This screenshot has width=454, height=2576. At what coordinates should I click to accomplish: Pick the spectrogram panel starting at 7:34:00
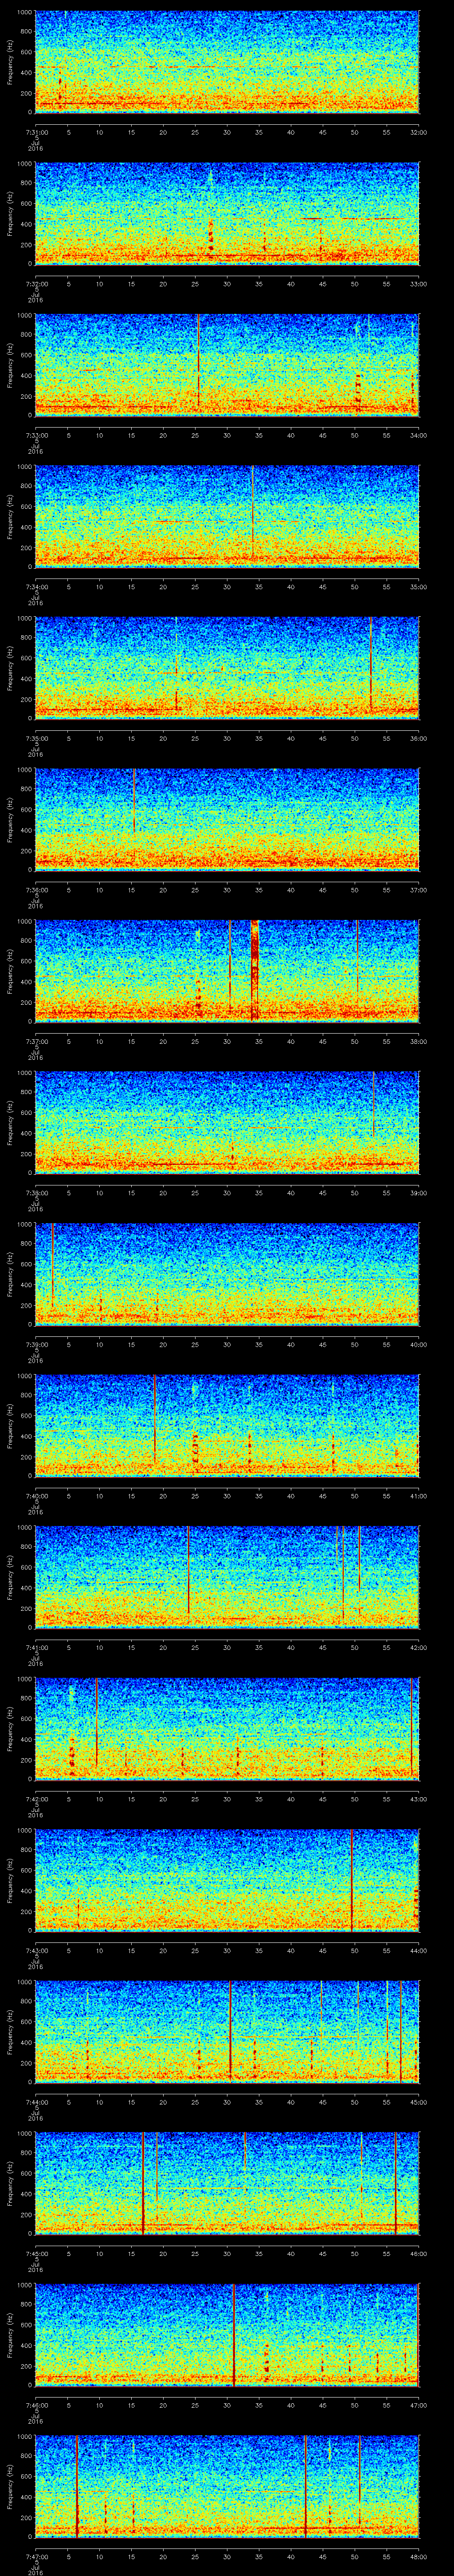coord(227,516)
